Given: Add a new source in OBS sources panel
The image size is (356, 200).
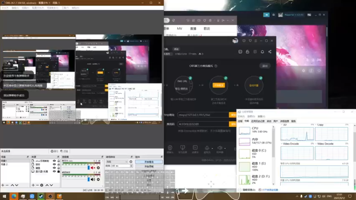Looking at the screenshot, I should 33,185.
